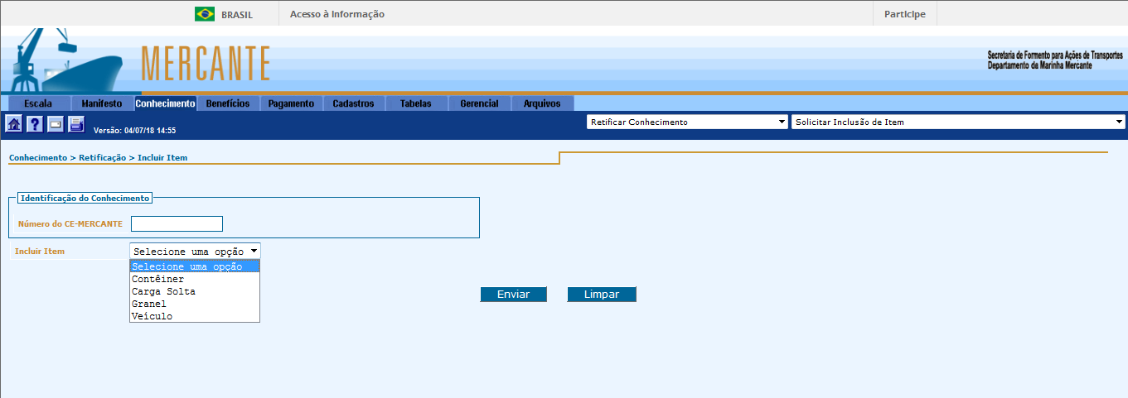Viewport: 1128px width, 398px height.
Task: Click the Brazil flag icon
Action: (x=205, y=14)
